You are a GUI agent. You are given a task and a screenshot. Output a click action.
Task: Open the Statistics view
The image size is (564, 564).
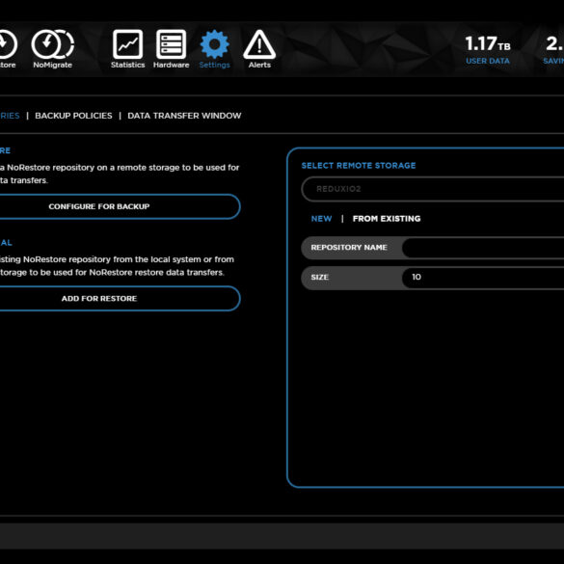(x=127, y=49)
